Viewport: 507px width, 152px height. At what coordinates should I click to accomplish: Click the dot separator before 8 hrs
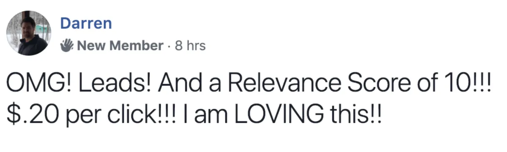tap(169, 46)
